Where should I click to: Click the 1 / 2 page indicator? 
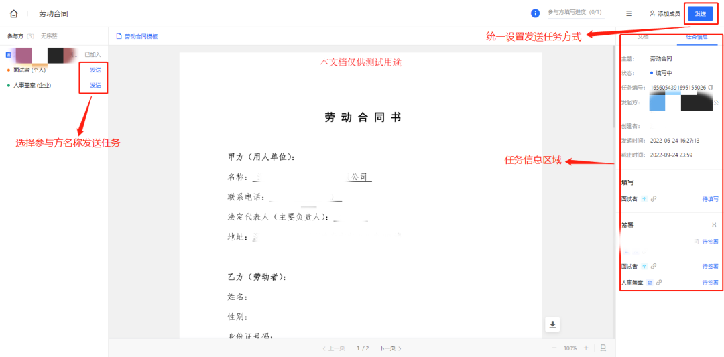pyautogui.click(x=363, y=348)
